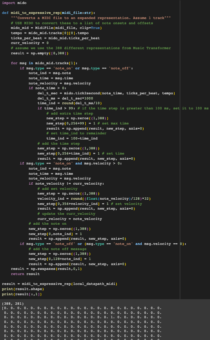Click the 'tempo = mido_mid.tracks[0][0].tempo' line
210x340 pixels.
pyautogui.click(x=50, y=33)
